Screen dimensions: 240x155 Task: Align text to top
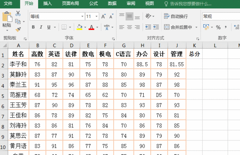coord(121,15)
